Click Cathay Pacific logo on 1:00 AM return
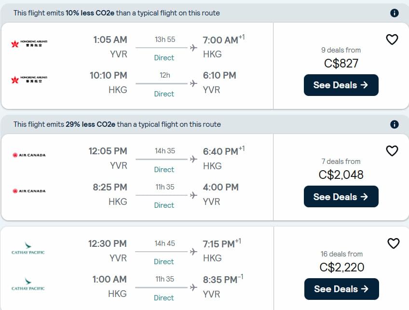409x310 pixels. tap(28, 284)
